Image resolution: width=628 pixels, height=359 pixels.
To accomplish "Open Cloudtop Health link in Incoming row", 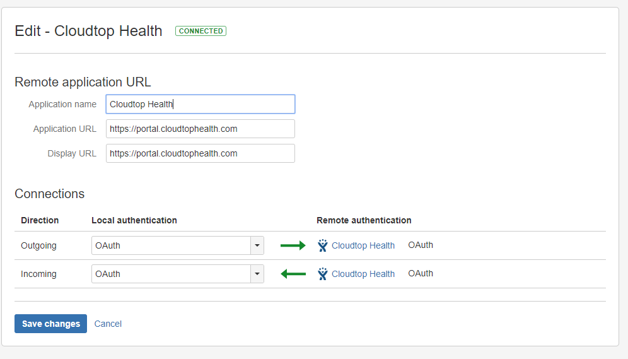I will pos(363,274).
